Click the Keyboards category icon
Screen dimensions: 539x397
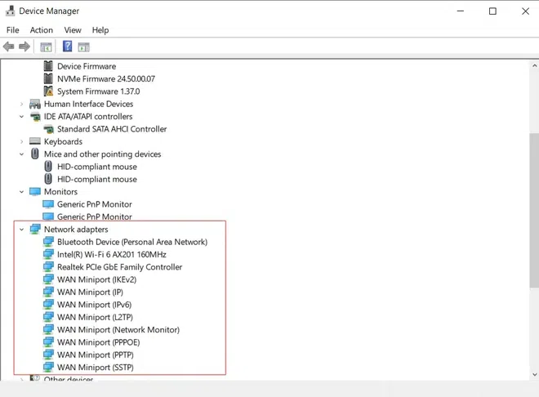[35, 141]
